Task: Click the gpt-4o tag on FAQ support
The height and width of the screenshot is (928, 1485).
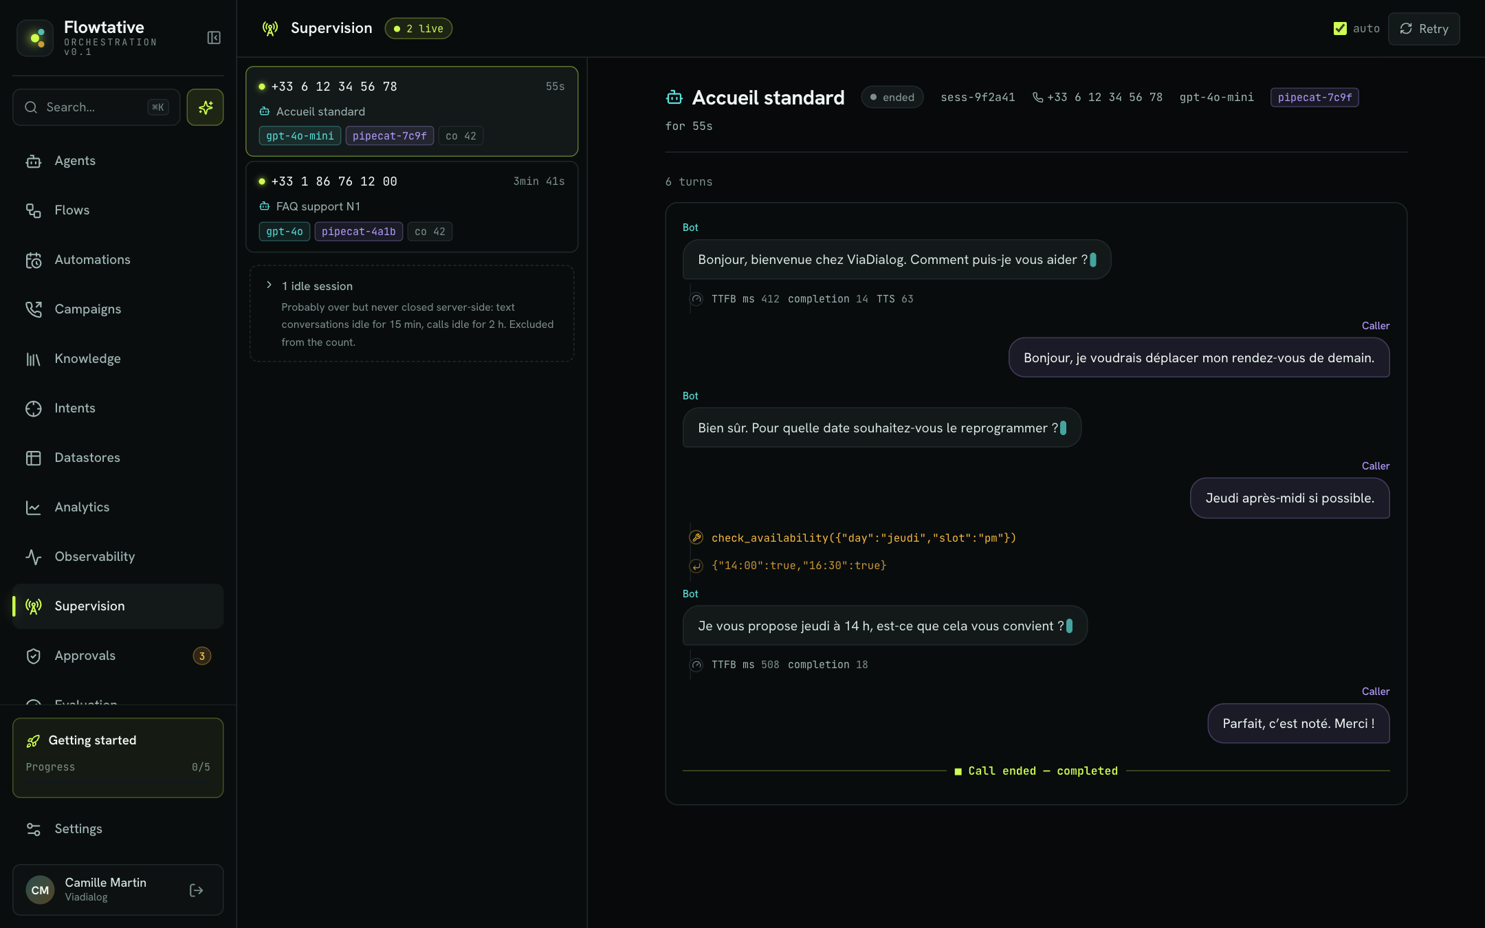Action: point(285,232)
